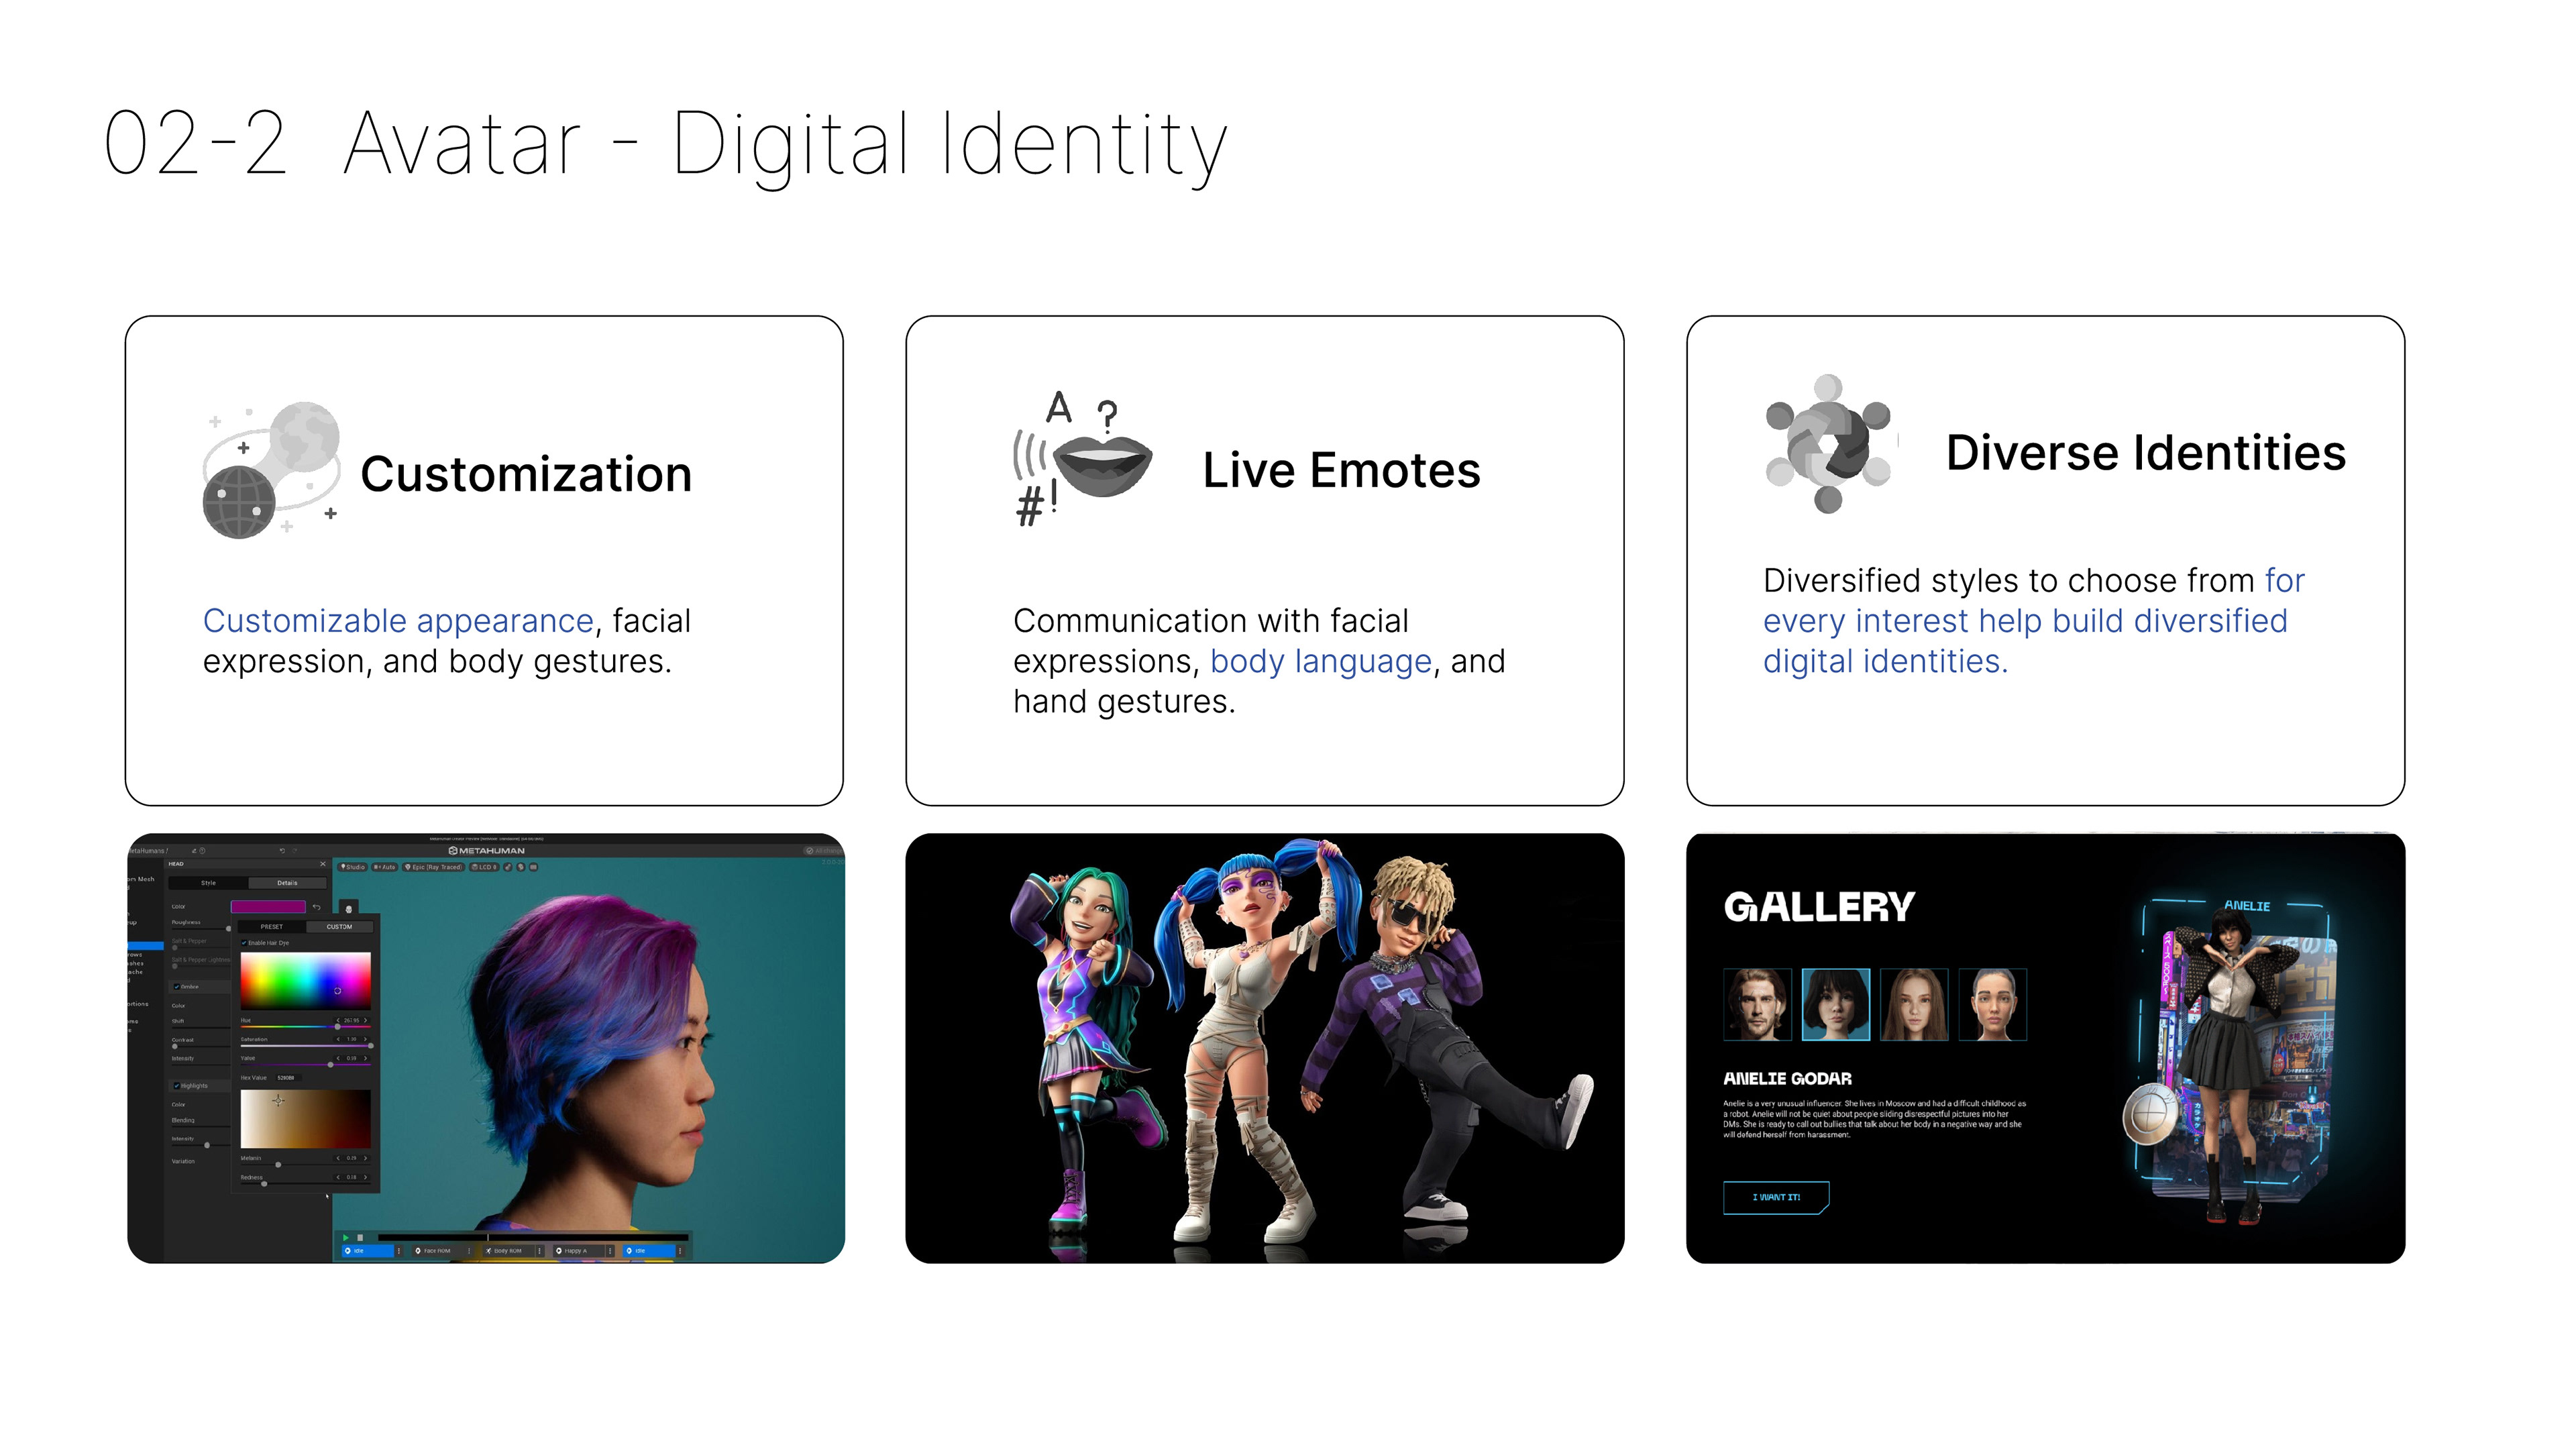2576x1449 pixels.
Task: Click the stop button beside play
Action: point(360,1237)
